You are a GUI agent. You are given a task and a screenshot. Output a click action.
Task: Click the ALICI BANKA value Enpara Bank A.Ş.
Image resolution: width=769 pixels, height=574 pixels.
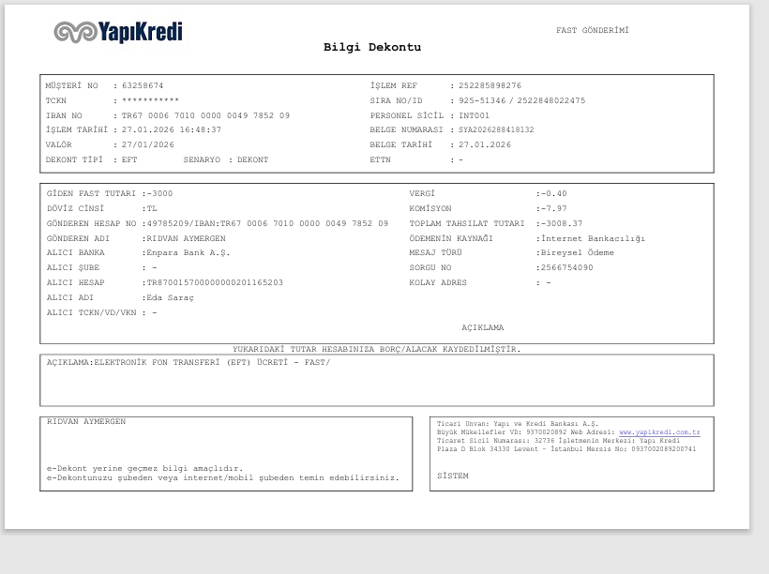tap(188, 252)
